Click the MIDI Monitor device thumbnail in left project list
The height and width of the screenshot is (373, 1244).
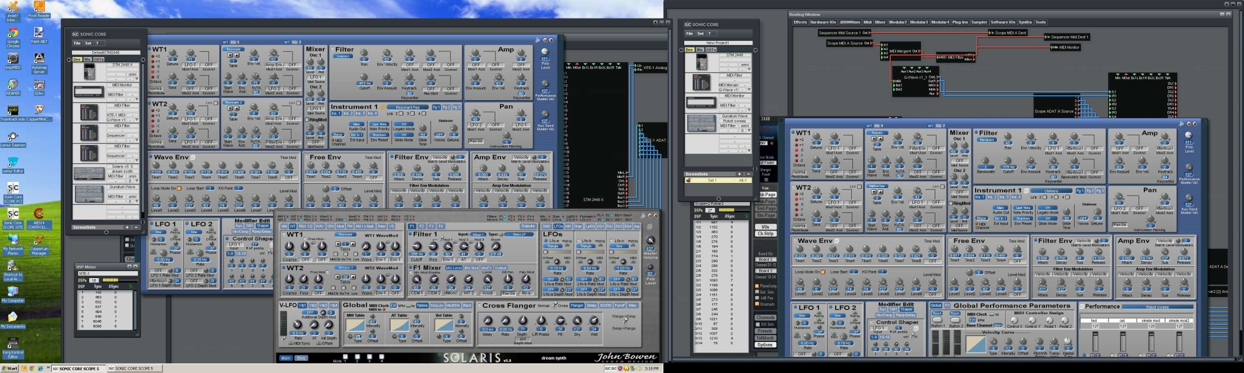point(89,92)
